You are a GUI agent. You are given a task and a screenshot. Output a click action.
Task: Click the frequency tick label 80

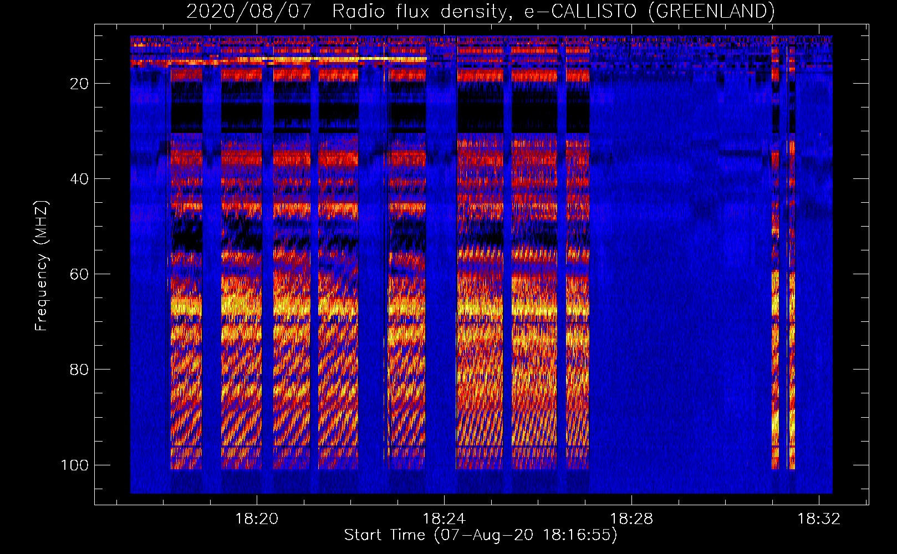click(x=79, y=370)
